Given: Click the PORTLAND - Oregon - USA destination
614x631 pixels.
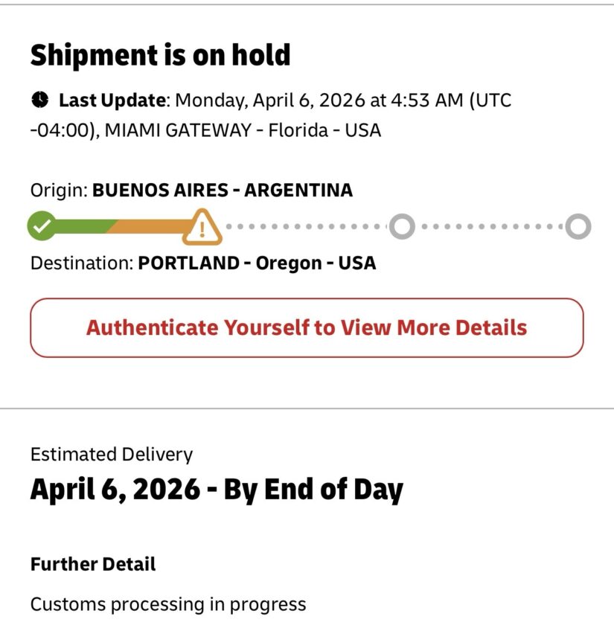Looking at the screenshot, I should (257, 263).
